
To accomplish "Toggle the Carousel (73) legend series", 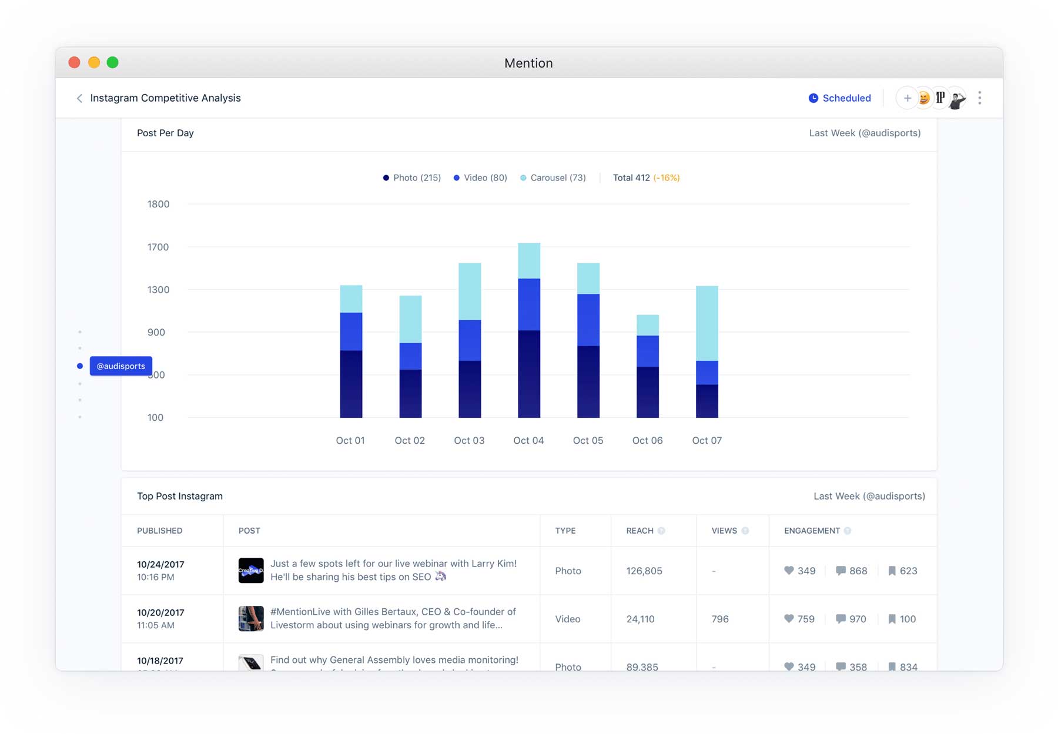I will point(553,177).
